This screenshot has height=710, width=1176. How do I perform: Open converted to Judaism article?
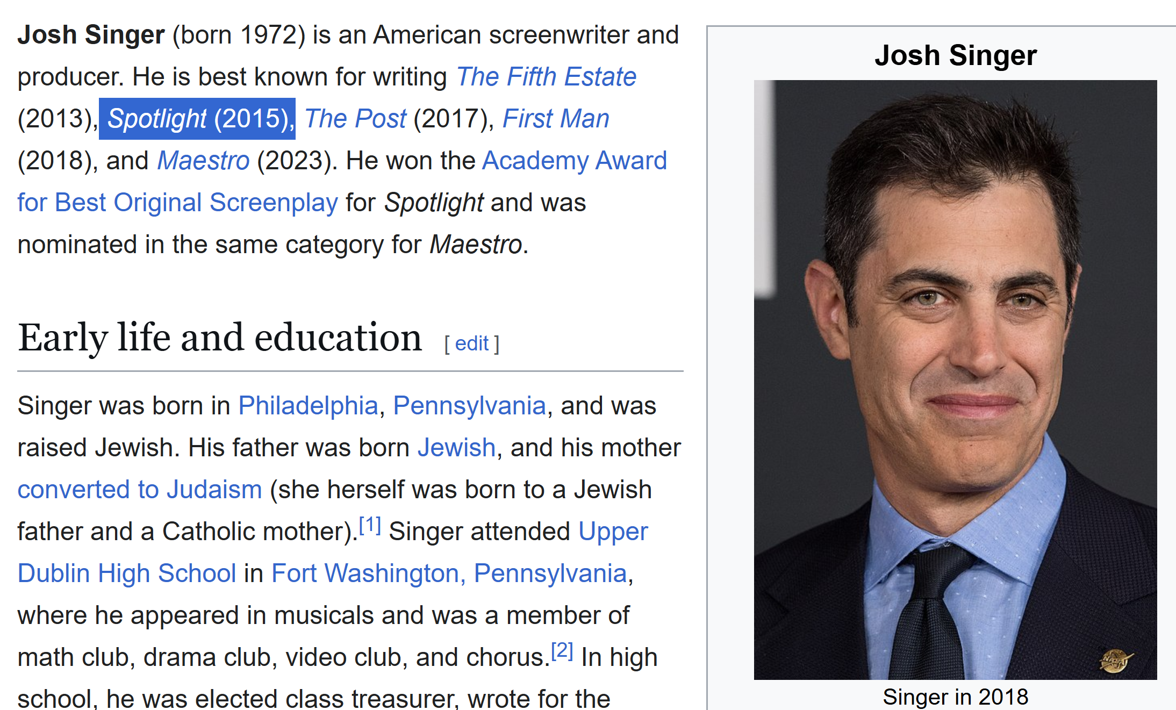[140, 490]
